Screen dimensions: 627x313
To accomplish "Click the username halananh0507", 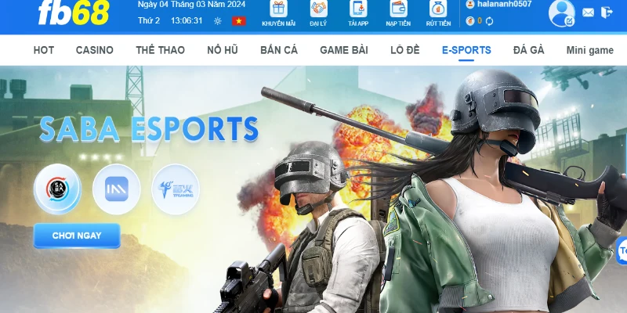I will tap(504, 4).
